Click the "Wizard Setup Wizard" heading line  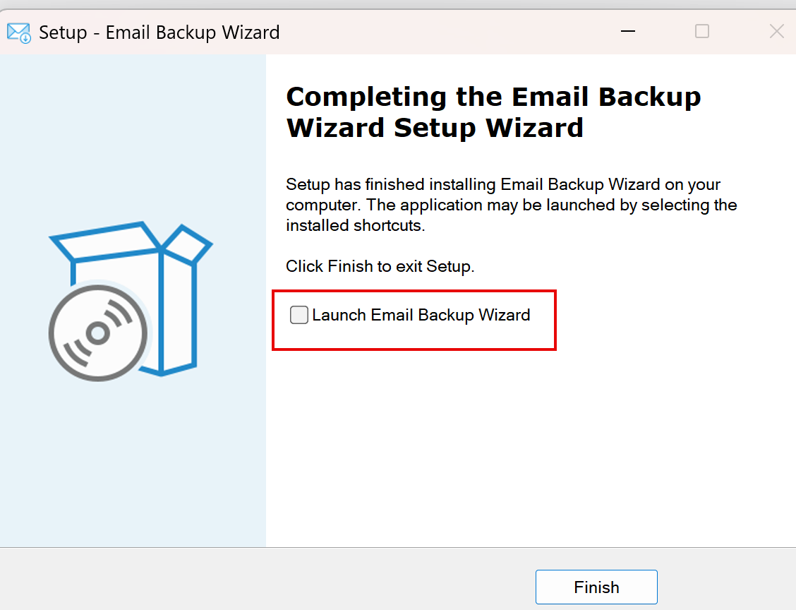tap(435, 128)
